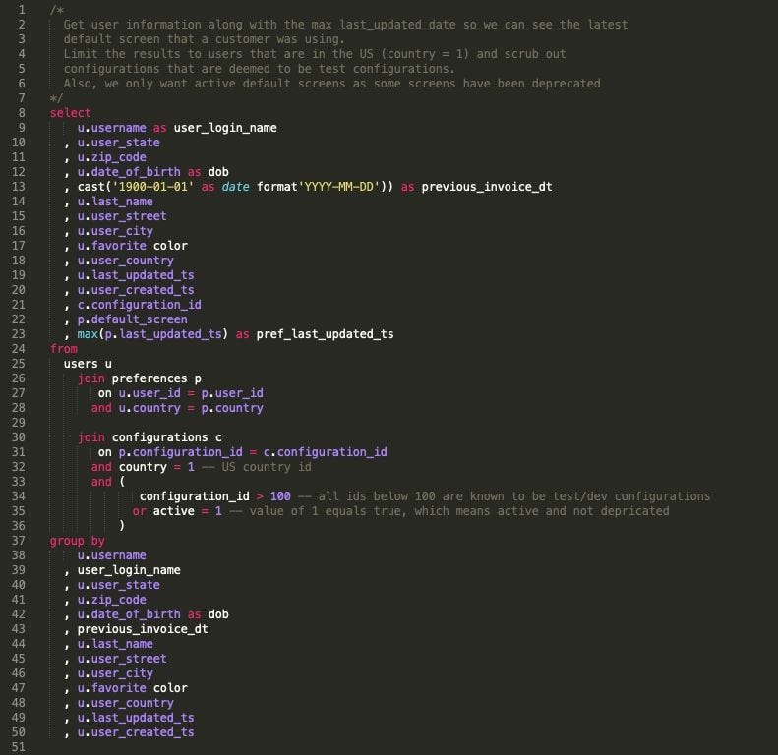Click 'u.username' on line 38
This screenshot has width=778, height=755.
click(x=112, y=555)
